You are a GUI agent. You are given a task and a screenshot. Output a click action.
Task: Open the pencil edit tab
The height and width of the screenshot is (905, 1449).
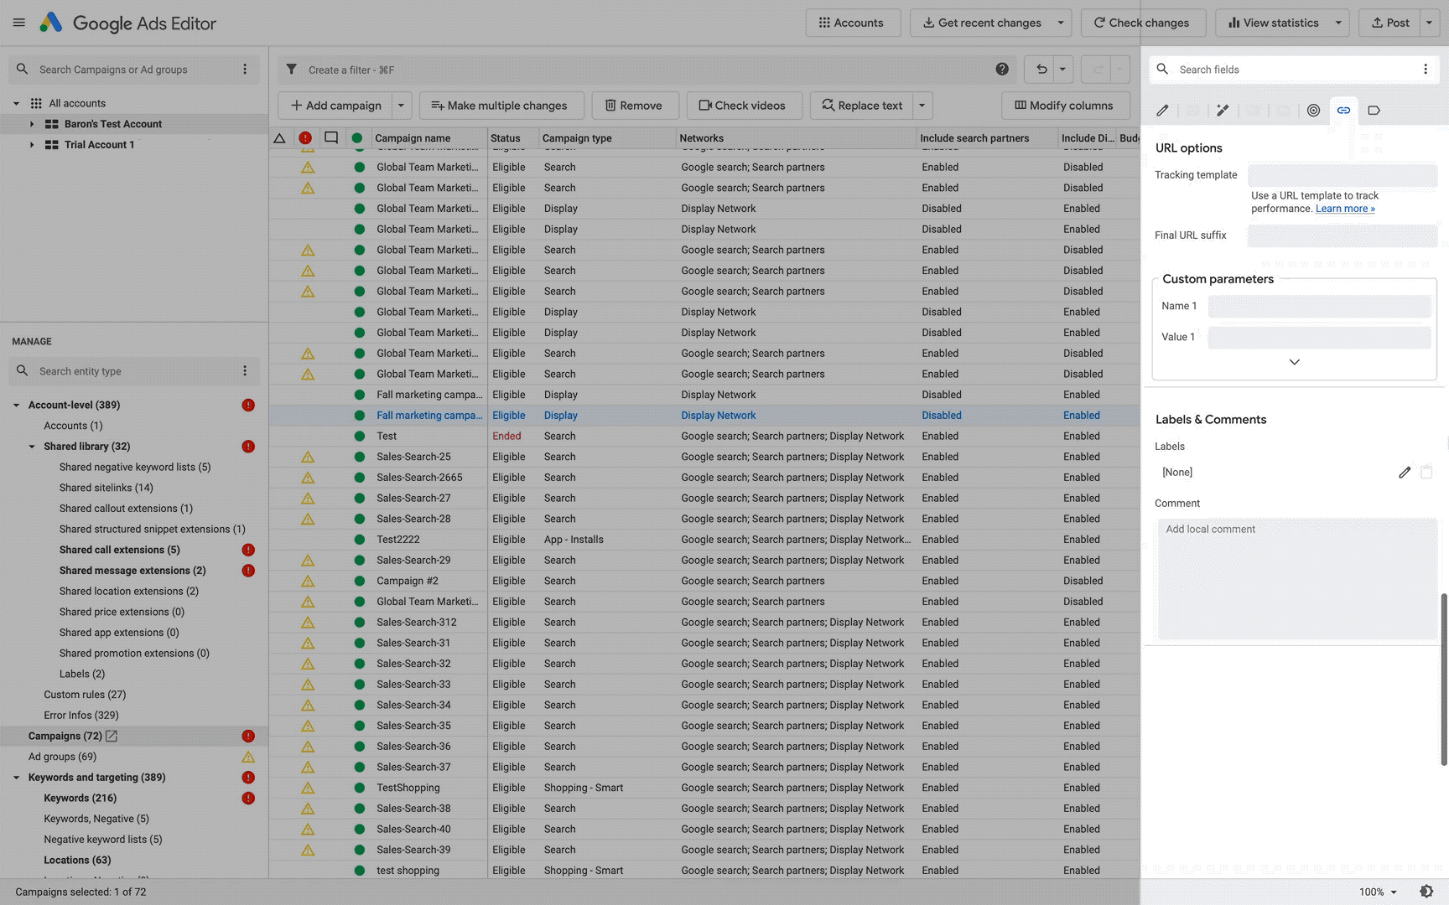click(x=1162, y=110)
